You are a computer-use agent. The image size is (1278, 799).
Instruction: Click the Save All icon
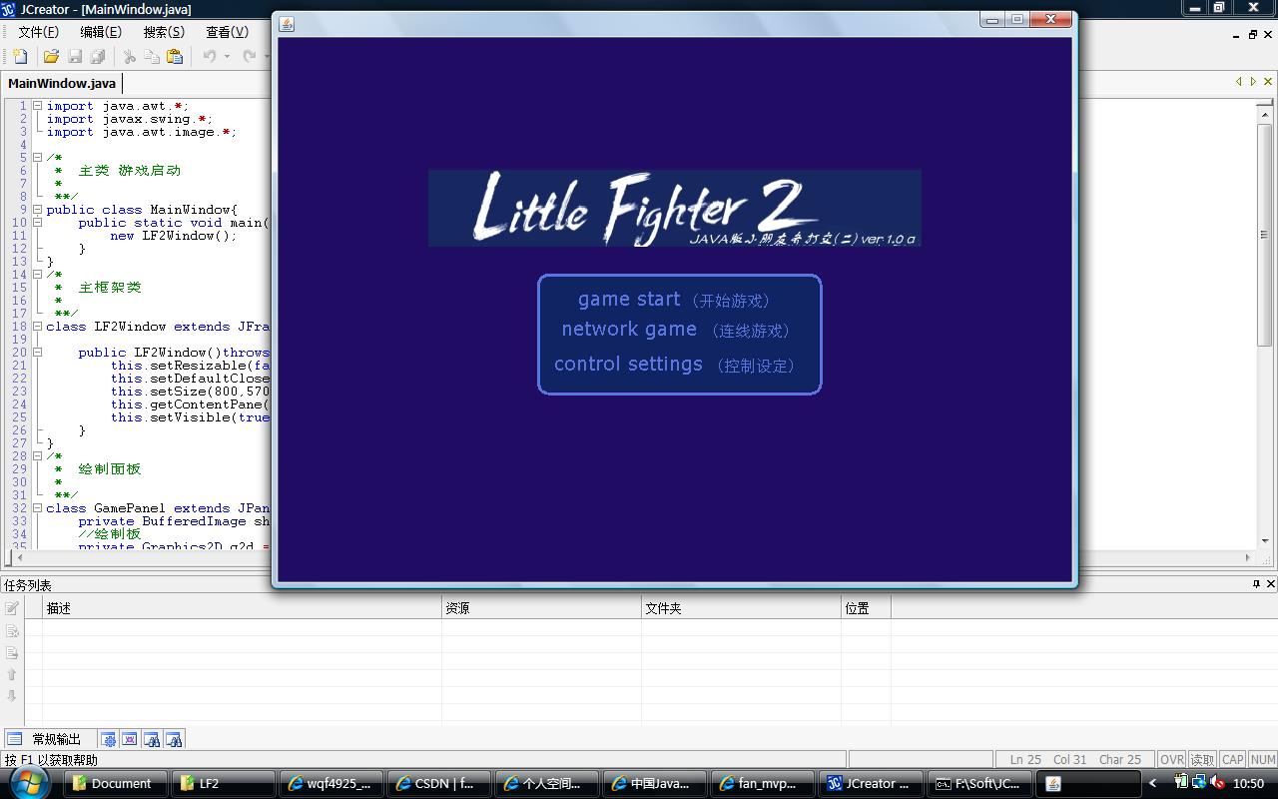tap(98, 57)
